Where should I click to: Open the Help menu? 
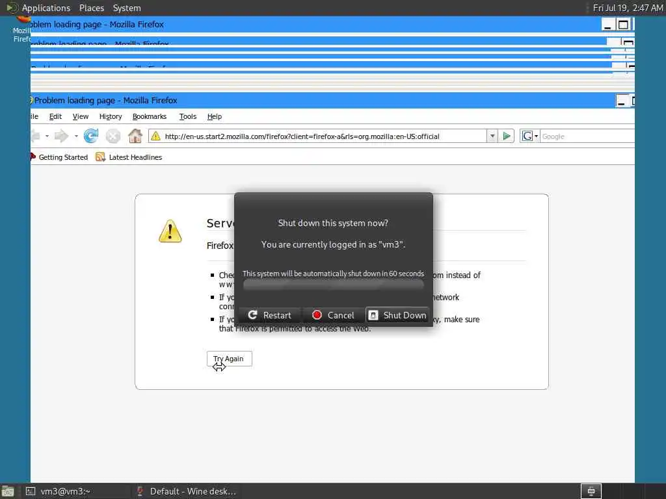click(215, 116)
